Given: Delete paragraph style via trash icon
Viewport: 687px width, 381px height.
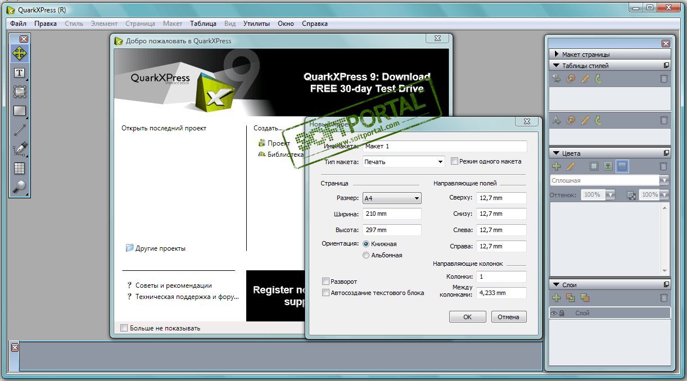Looking at the screenshot, I should (x=664, y=79).
